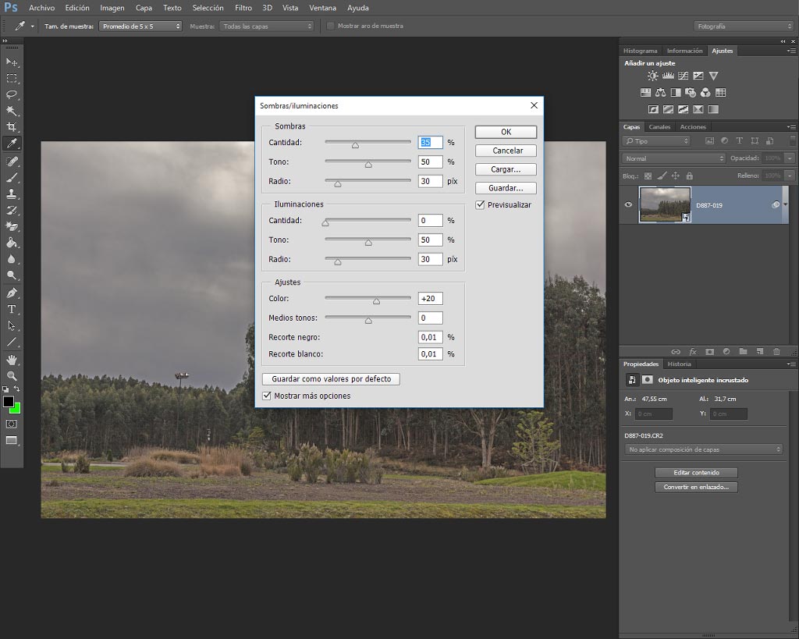The image size is (799, 639).
Task: Click the Editar contenido button
Action: pos(696,473)
